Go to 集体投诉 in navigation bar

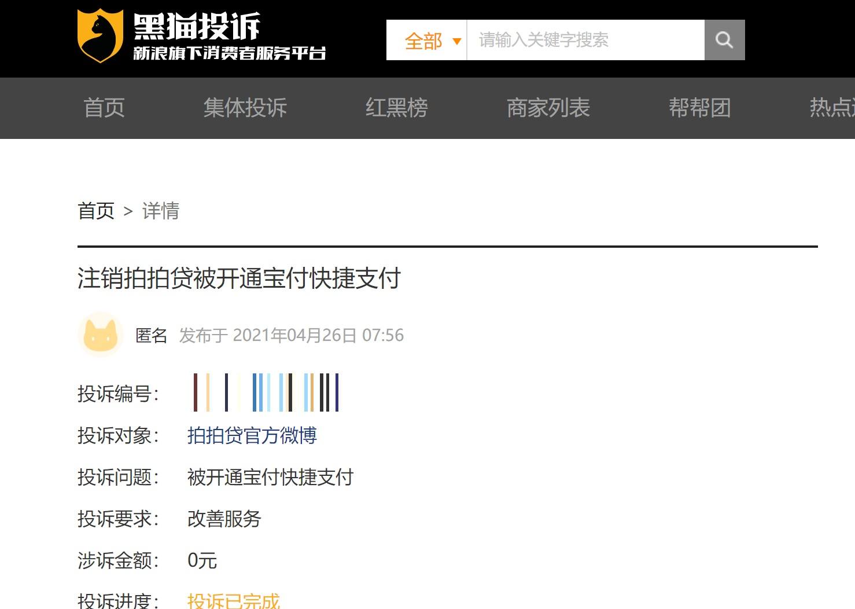pyautogui.click(x=245, y=108)
